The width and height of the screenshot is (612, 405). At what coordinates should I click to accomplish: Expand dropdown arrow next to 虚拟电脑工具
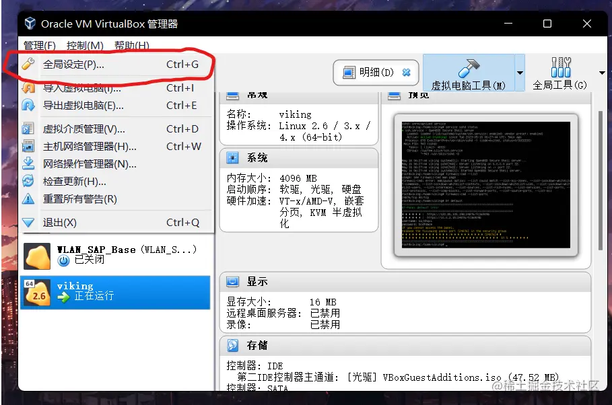[x=520, y=73]
